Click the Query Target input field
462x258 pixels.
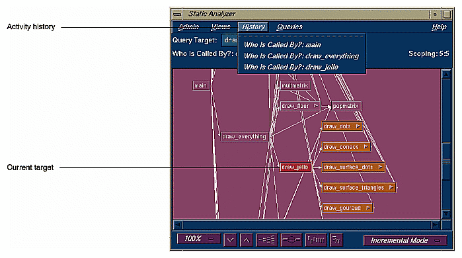click(x=230, y=40)
